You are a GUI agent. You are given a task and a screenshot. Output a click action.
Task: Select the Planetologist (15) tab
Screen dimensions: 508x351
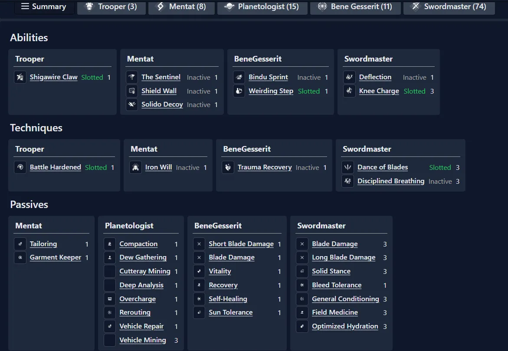(x=262, y=7)
